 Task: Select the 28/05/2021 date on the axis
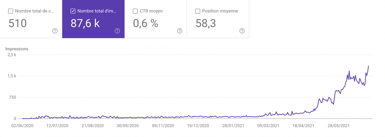[x=339, y=126]
